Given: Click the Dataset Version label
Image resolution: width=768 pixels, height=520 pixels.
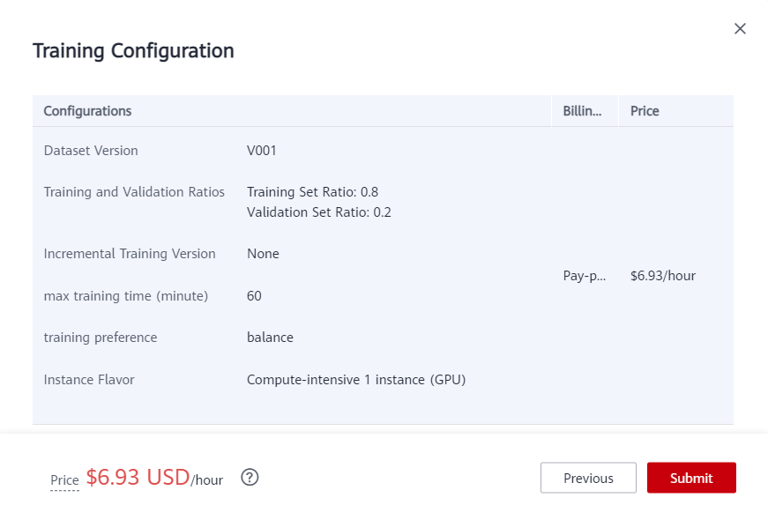Looking at the screenshot, I should pos(91,151).
